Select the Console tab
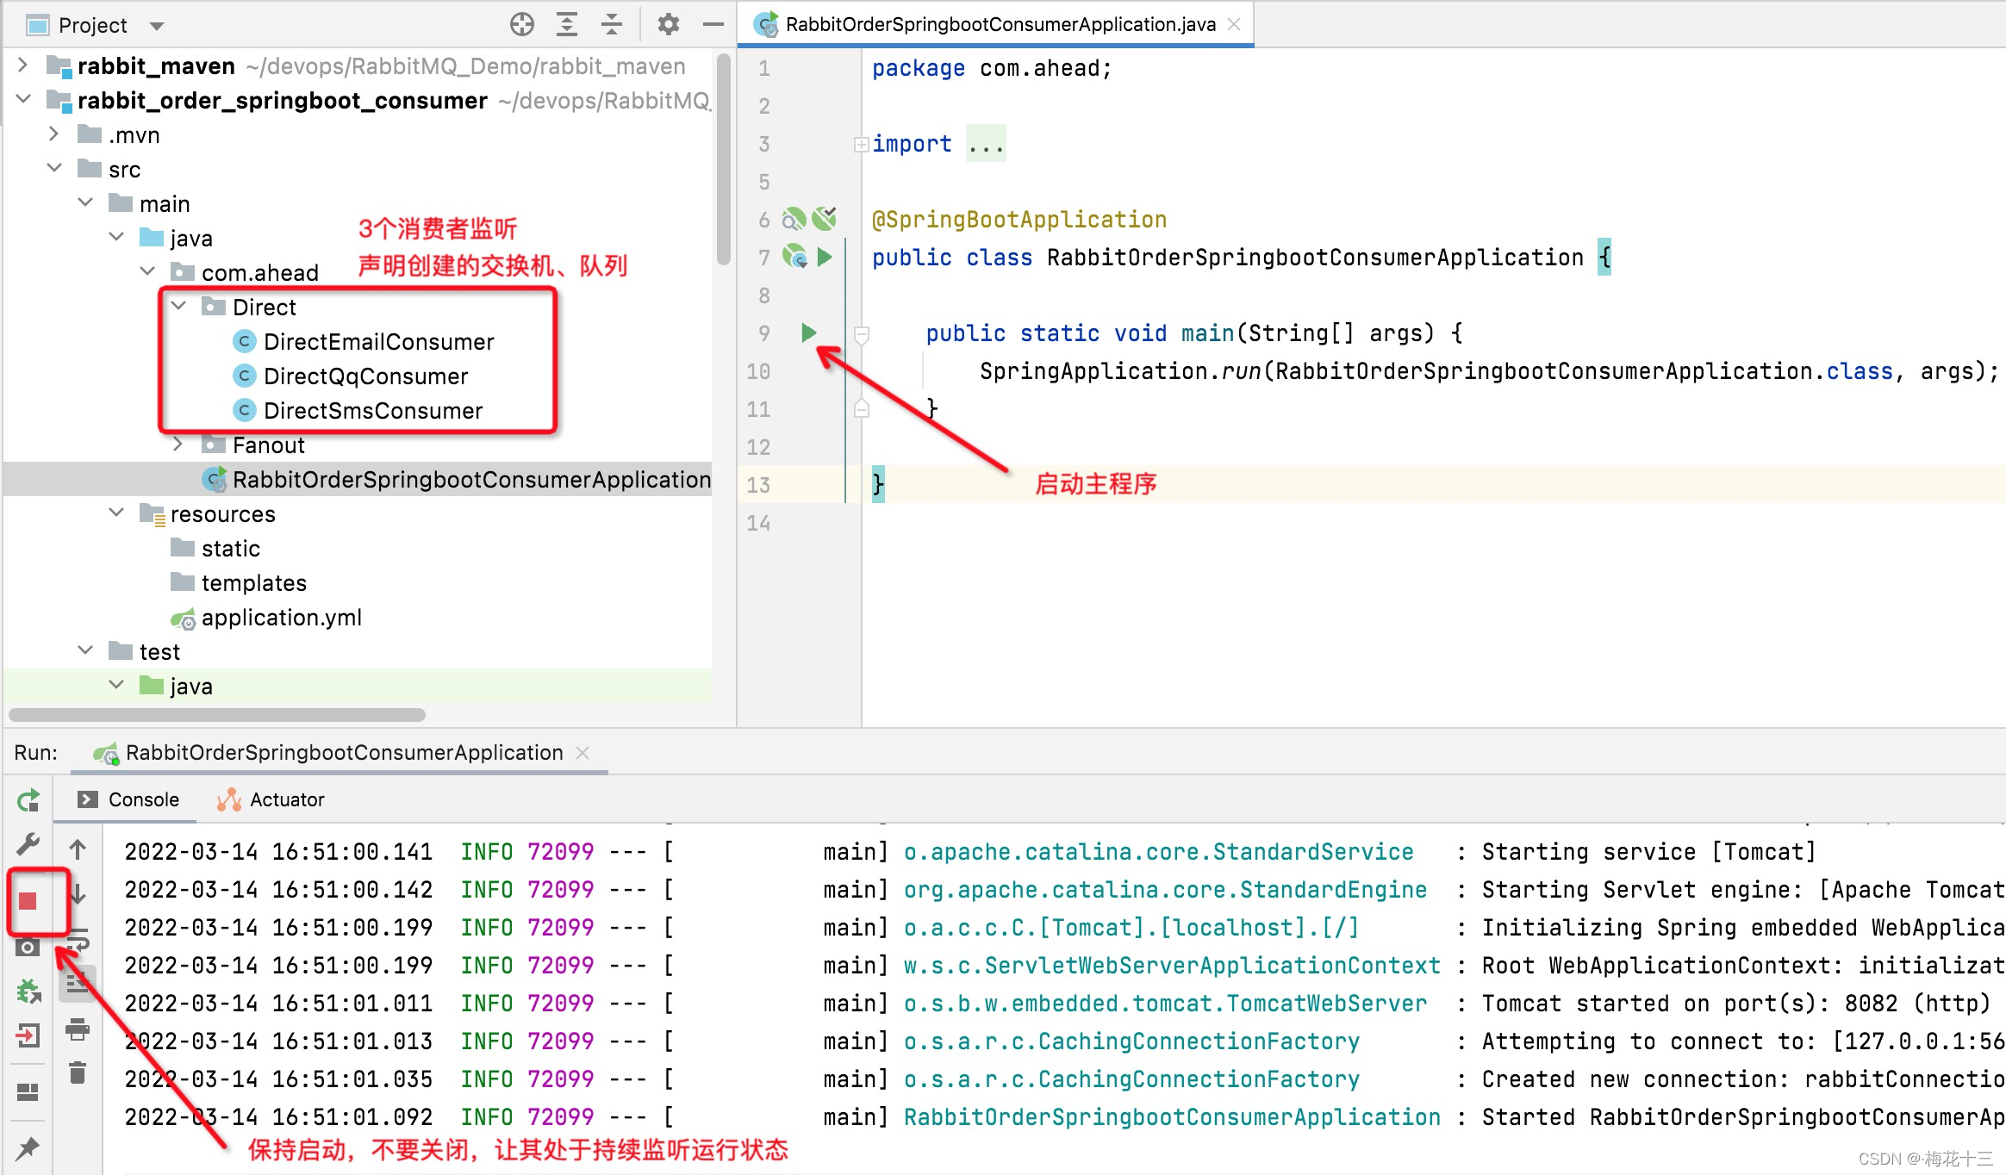This screenshot has width=2006, height=1175. click(143, 799)
